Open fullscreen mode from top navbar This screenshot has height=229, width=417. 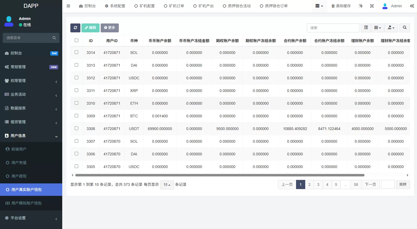click(372, 6)
